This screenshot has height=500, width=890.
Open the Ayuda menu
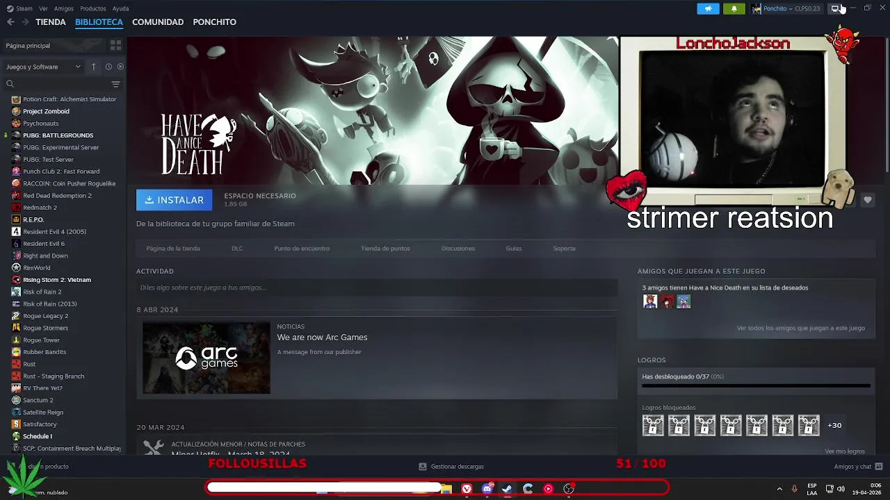pos(120,8)
